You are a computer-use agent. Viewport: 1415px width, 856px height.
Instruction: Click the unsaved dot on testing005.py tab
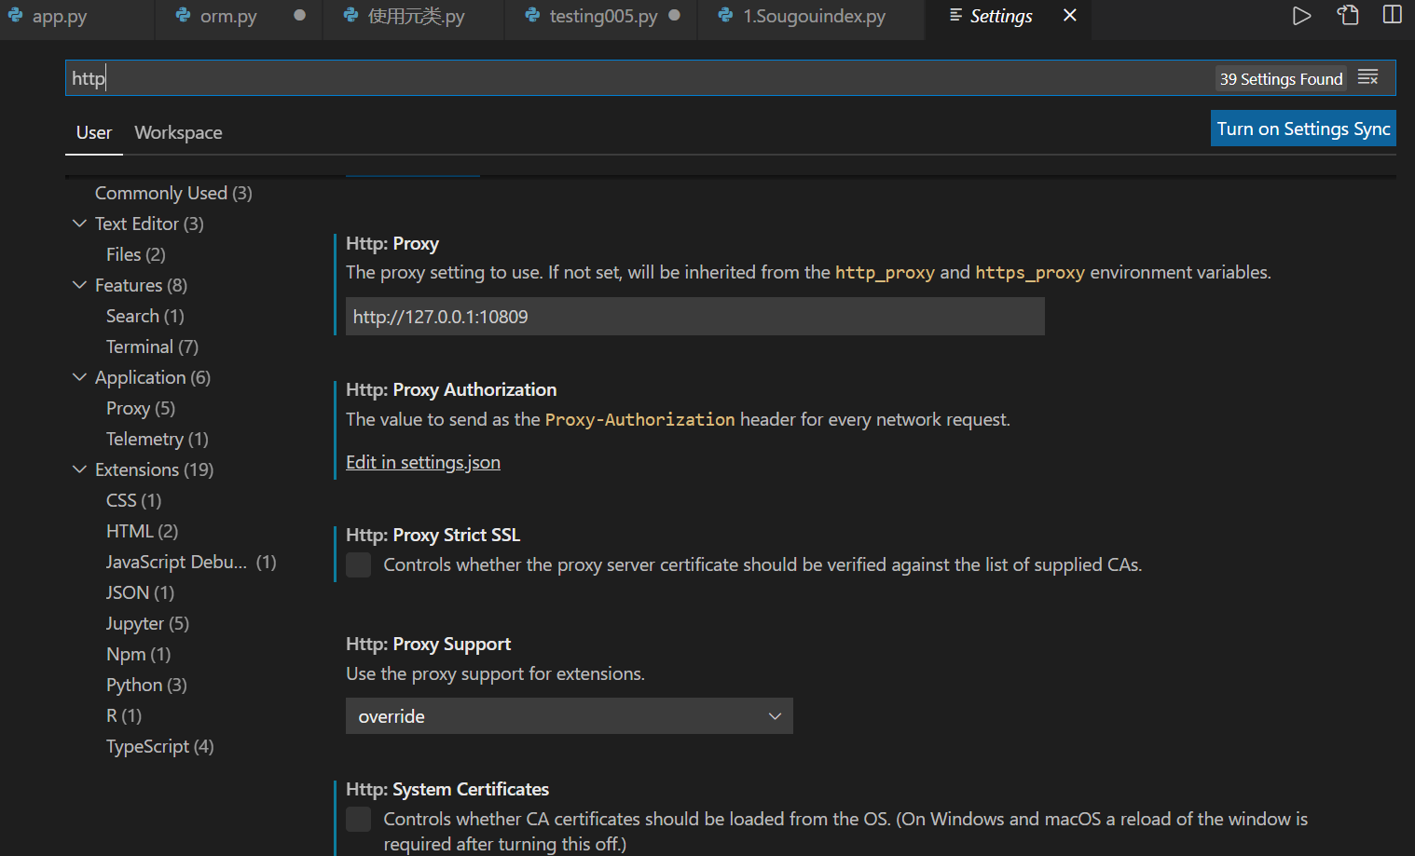[x=674, y=16]
